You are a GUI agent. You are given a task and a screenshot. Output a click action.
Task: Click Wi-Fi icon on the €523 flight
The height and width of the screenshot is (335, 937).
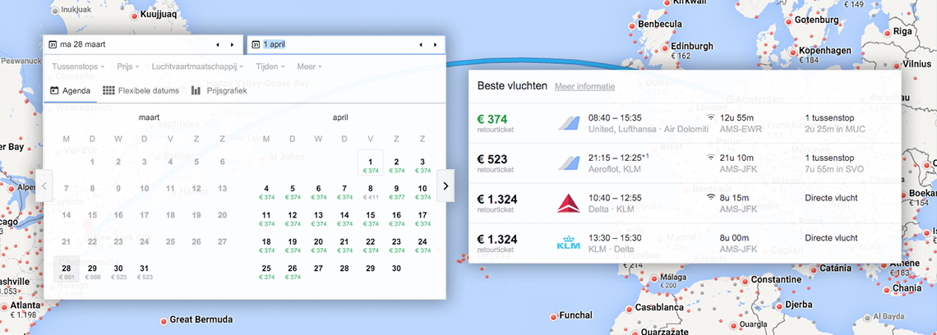pyautogui.click(x=711, y=158)
